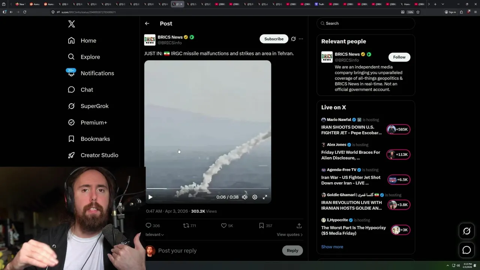The height and width of the screenshot is (270, 480).
Task: Click the browser reload button
Action: (x=25, y=12)
